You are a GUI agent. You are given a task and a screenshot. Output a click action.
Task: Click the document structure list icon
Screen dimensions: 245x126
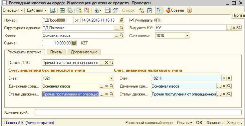(108, 10)
